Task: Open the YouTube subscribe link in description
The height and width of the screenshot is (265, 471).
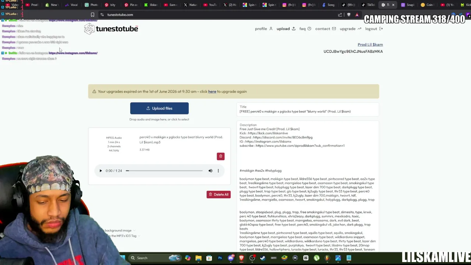Action: (300, 146)
